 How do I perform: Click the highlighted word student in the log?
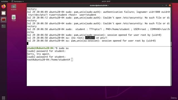tap(90, 38)
